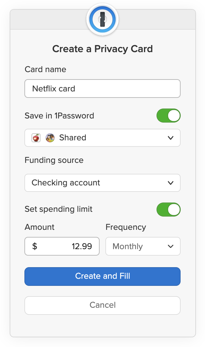Click the Amount label above the field

pos(40,227)
